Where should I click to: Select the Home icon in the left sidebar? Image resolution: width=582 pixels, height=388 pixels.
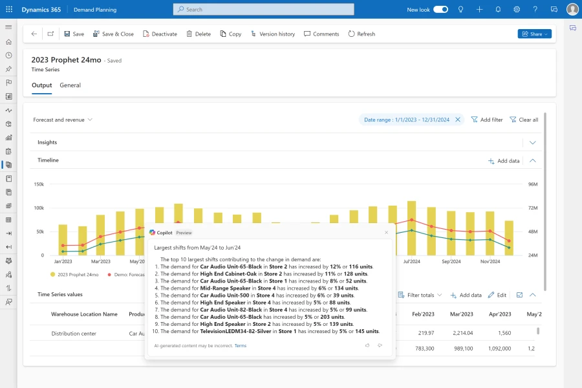tap(9, 41)
